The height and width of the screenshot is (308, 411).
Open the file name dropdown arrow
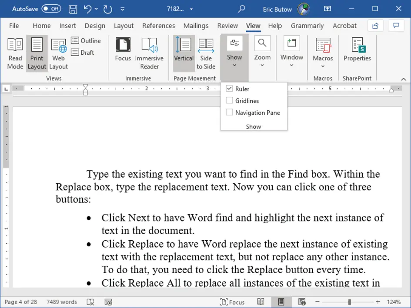coord(191,9)
